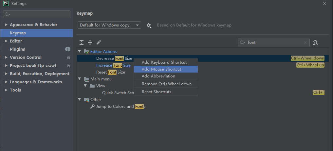Click the Editor Actions group icon
The image size is (333, 151).
[86, 52]
